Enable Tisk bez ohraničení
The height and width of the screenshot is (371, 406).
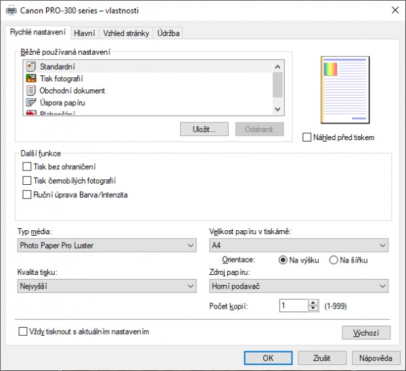(27, 167)
